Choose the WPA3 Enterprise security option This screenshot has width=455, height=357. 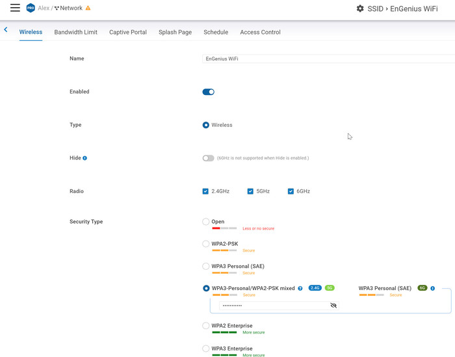(x=206, y=349)
